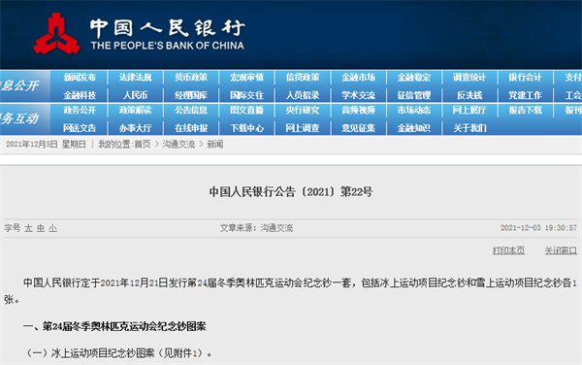Open the 调查统计 menu item
582x365 pixels.
pos(469,78)
